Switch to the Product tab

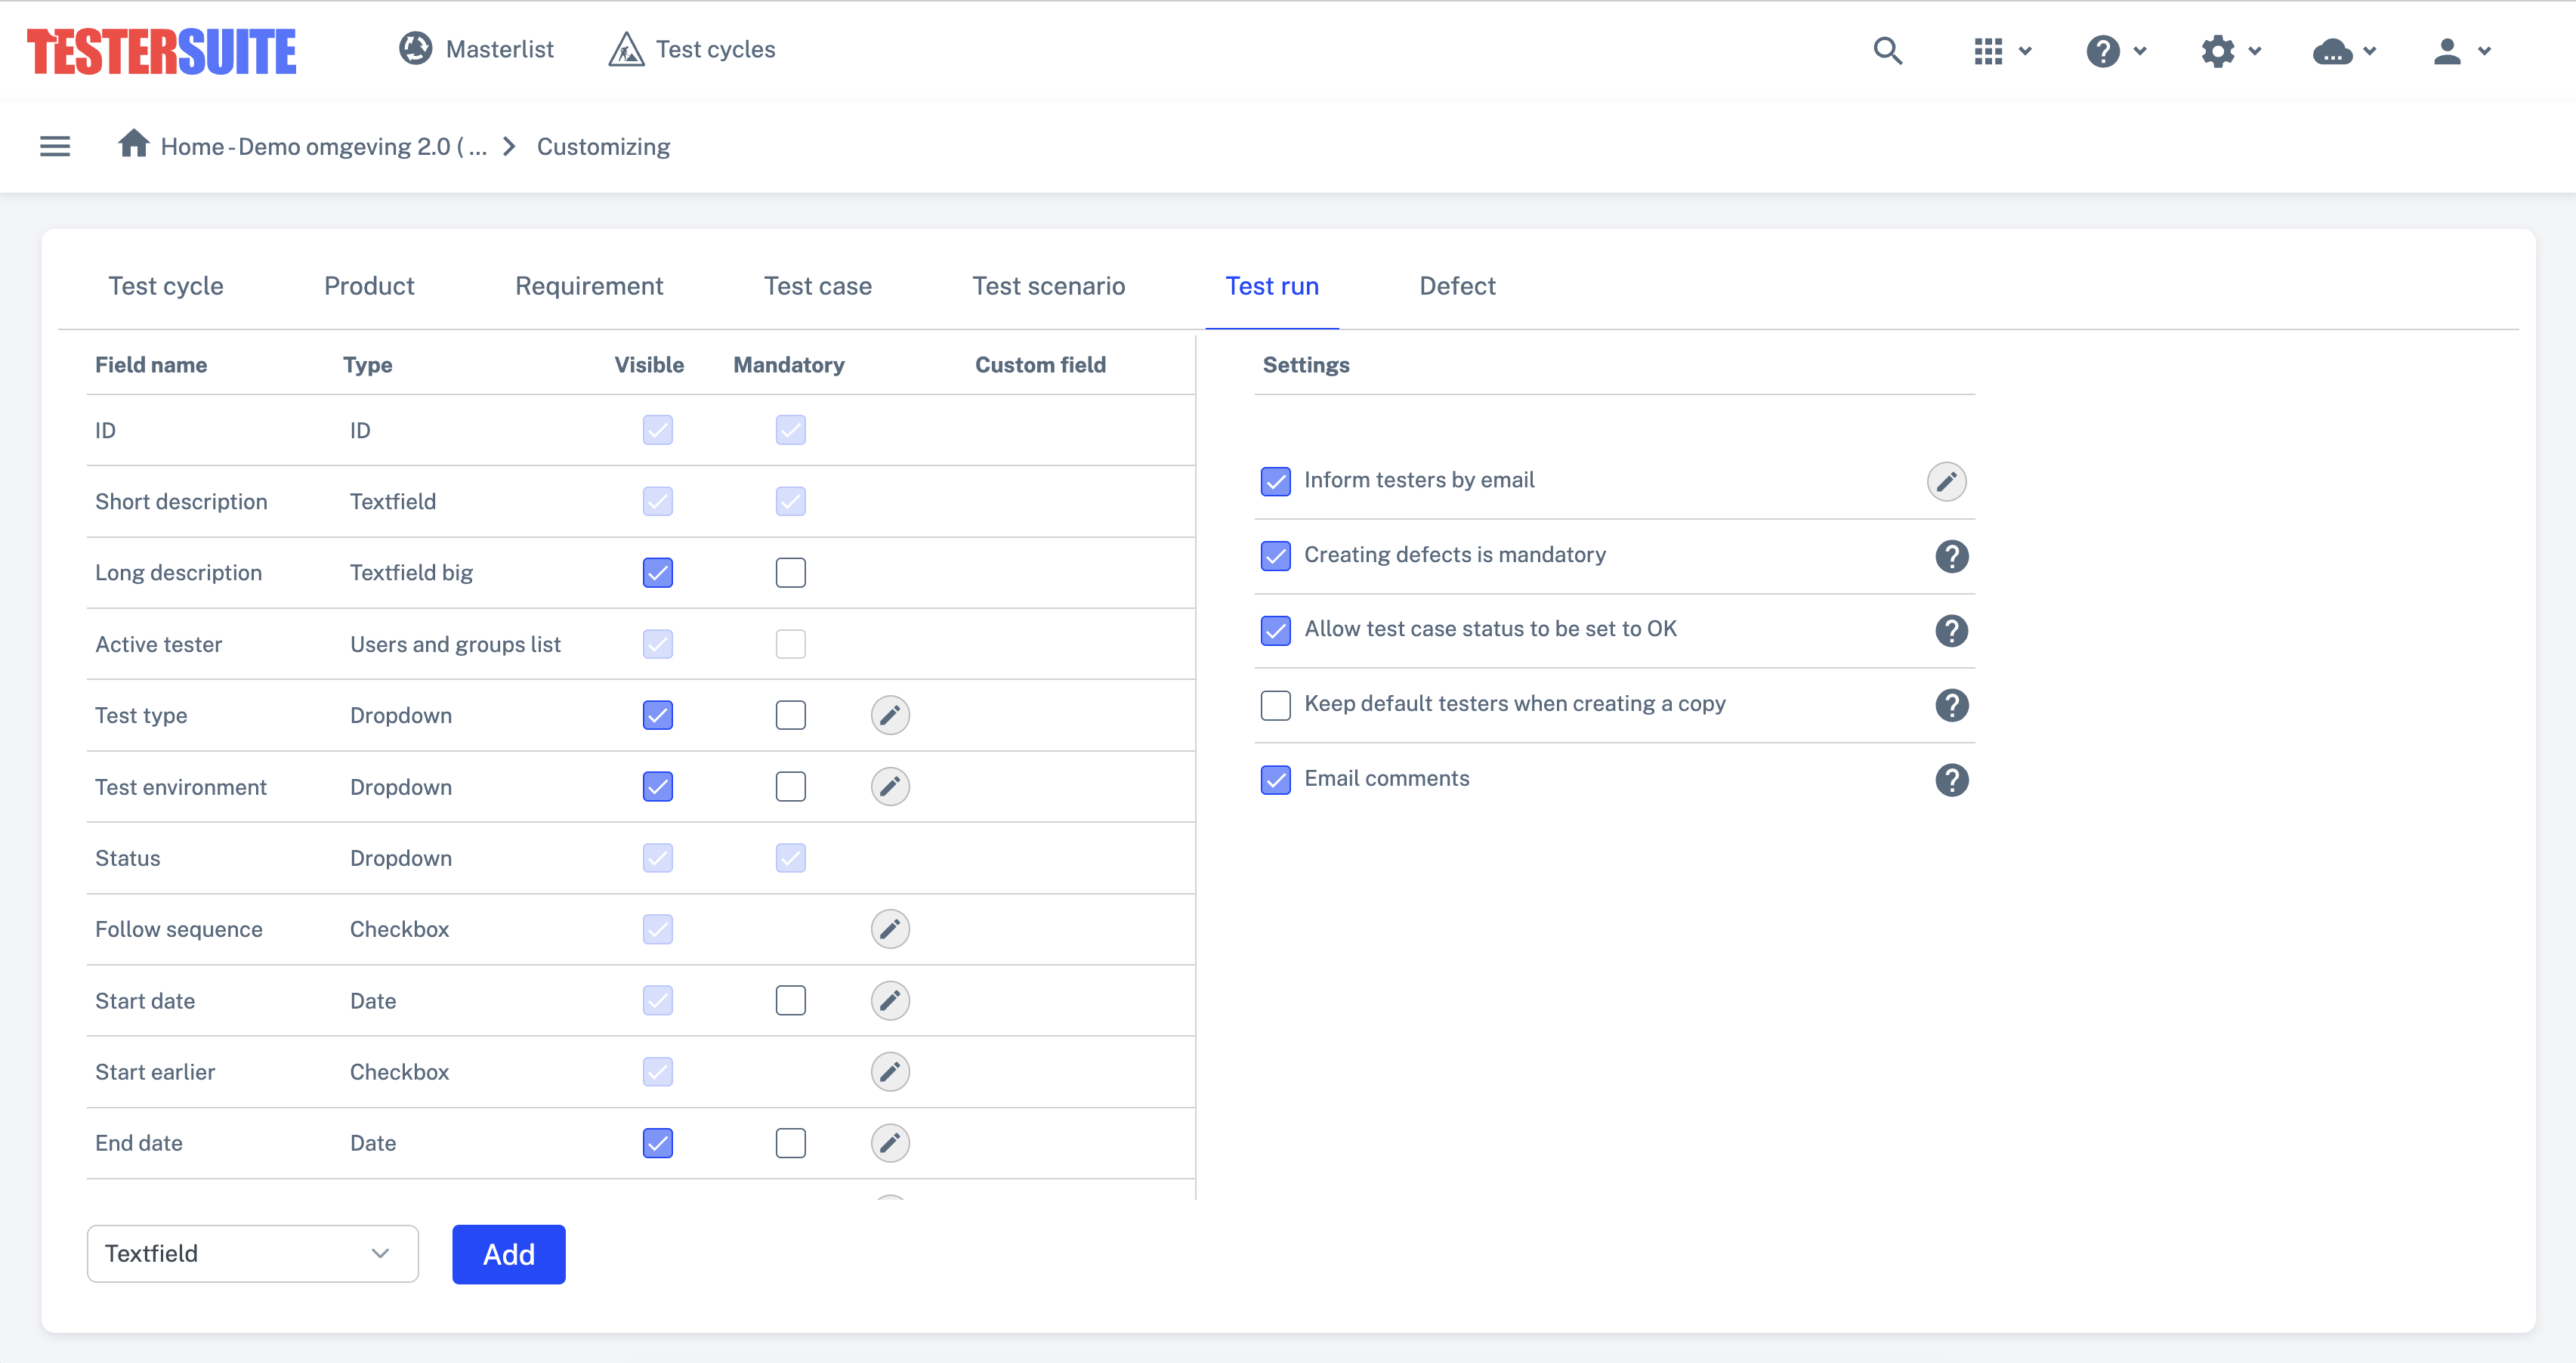click(x=369, y=286)
